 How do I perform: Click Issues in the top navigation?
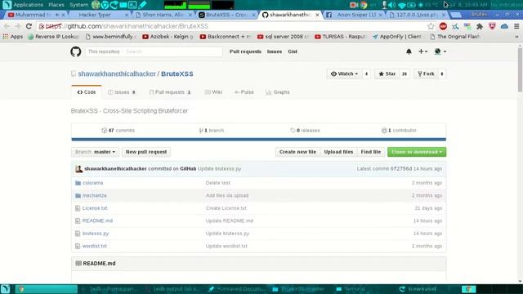coord(275,51)
